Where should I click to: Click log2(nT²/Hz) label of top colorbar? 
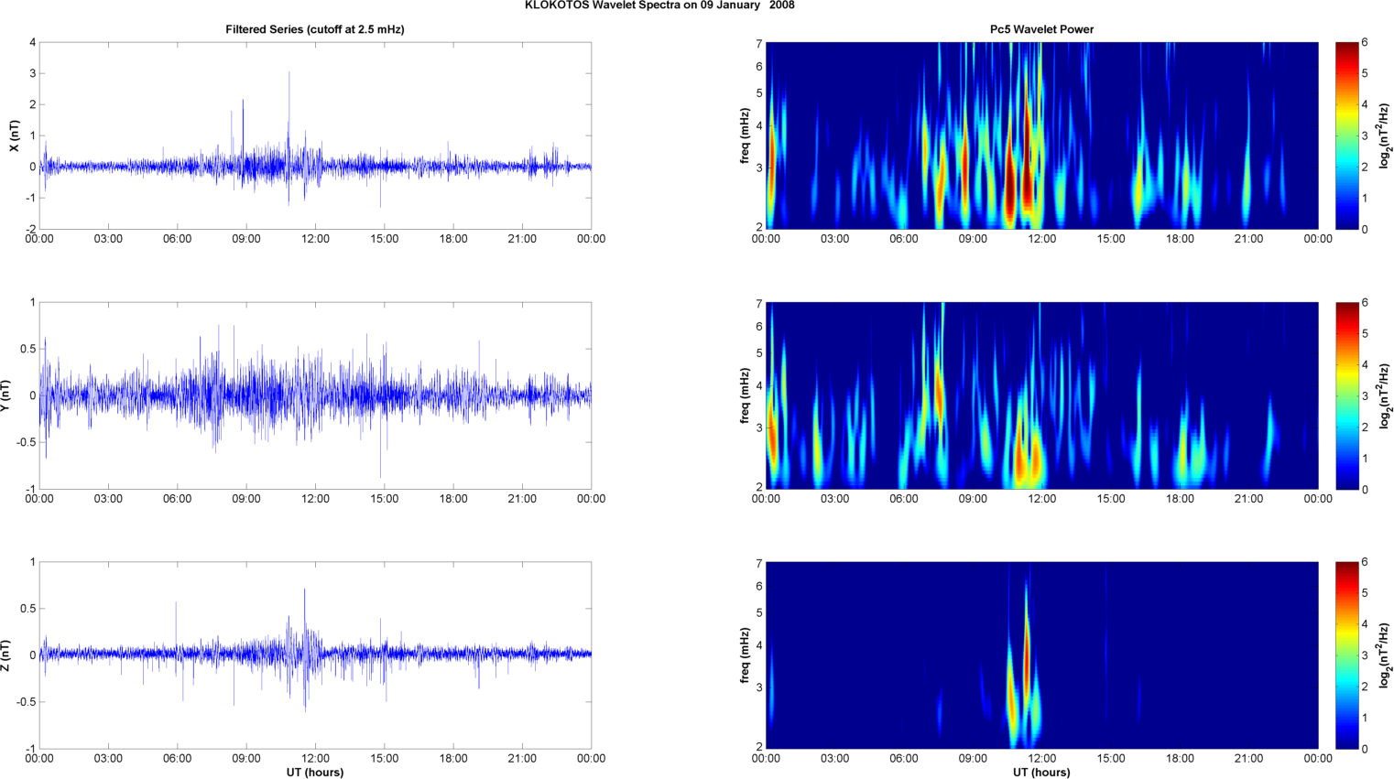point(1384,135)
